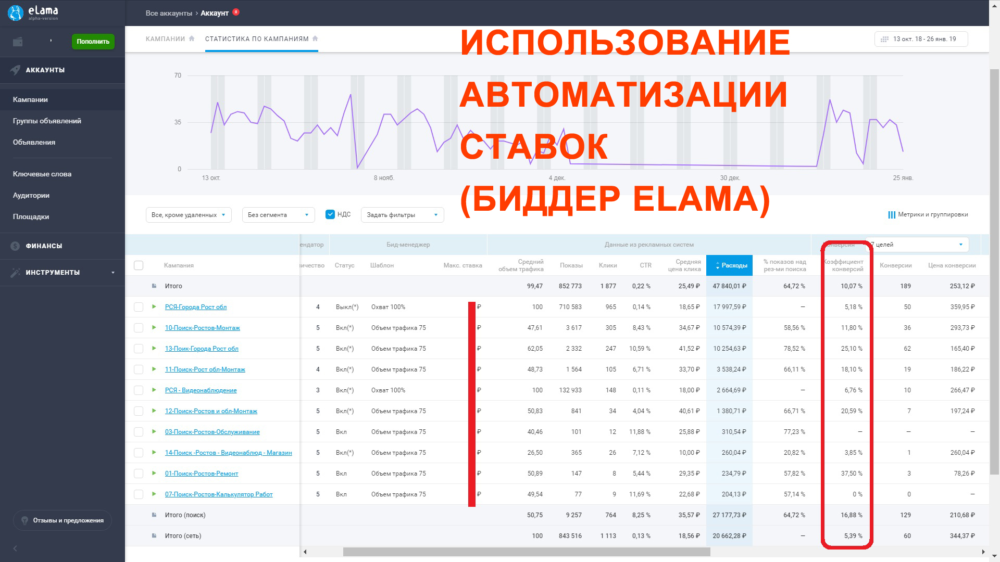
Task: Click the horizontal table scrollbar thumb
Action: [527, 552]
